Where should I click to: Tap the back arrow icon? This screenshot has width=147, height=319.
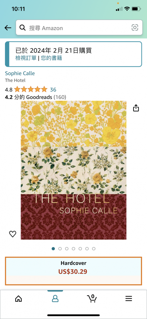pos(8,28)
